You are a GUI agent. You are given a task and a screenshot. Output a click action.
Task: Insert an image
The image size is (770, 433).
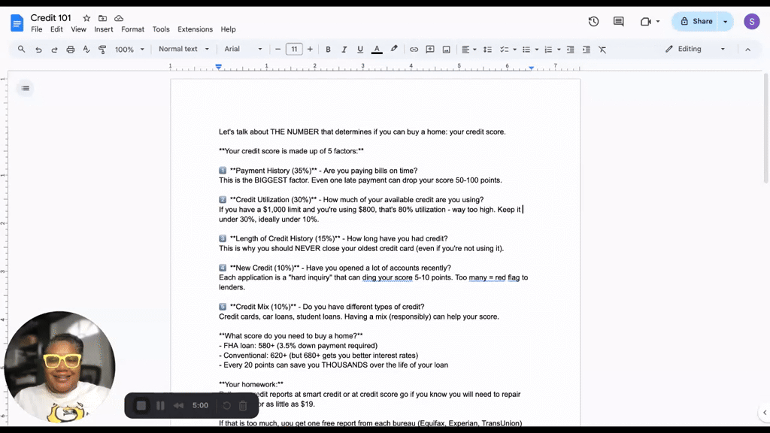click(x=447, y=50)
